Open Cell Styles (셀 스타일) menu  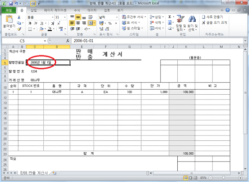(132, 28)
